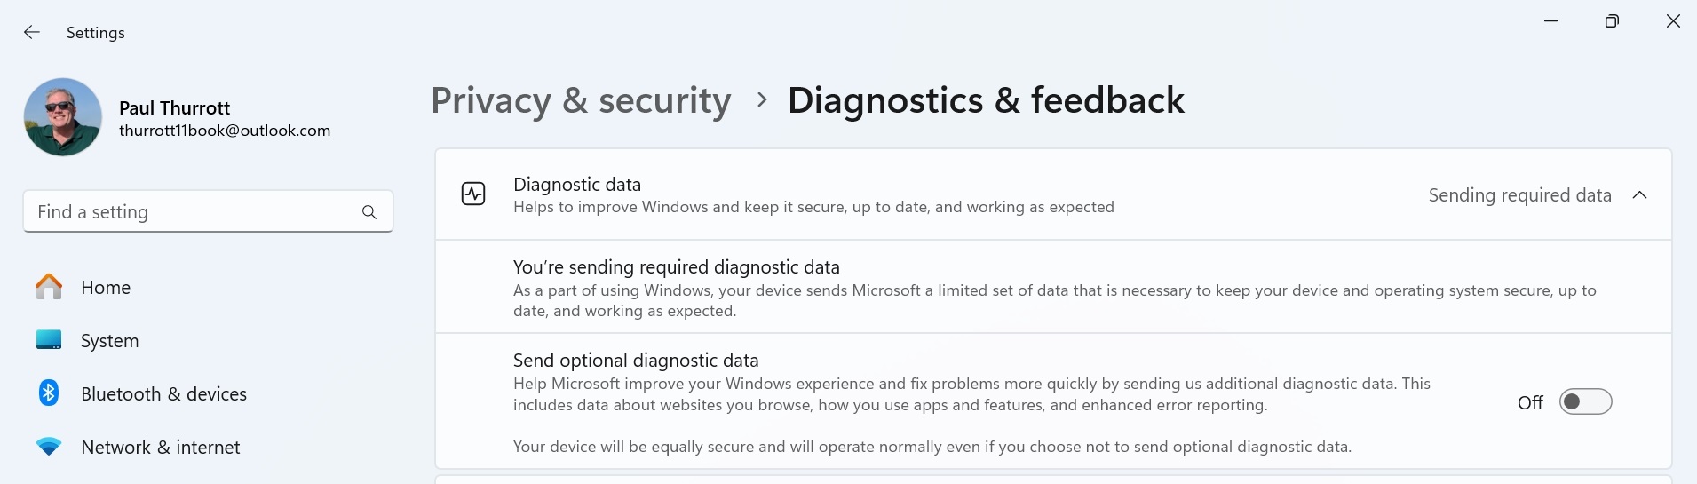
Task: Click the Network Wi-Fi icon
Action: pos(49,447)
